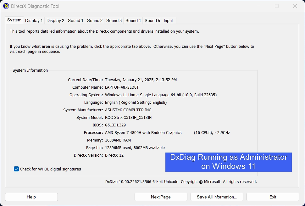Click the Operating System: field label

(x=86, y=95)
